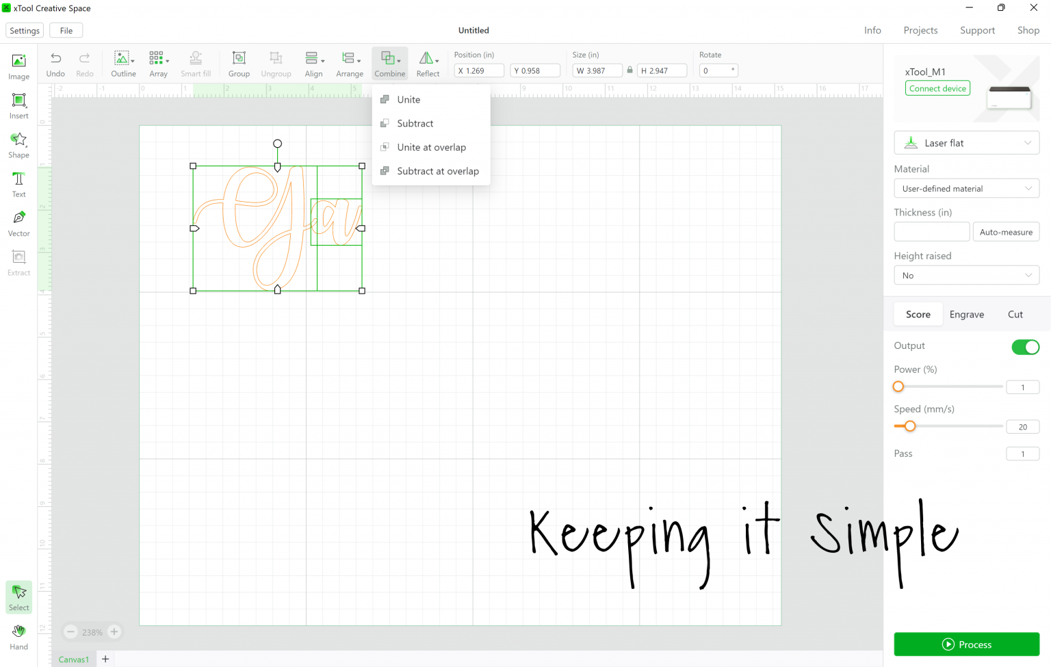Click the Process button
Screen dimensions: 1051x667
tap(966, 644)
